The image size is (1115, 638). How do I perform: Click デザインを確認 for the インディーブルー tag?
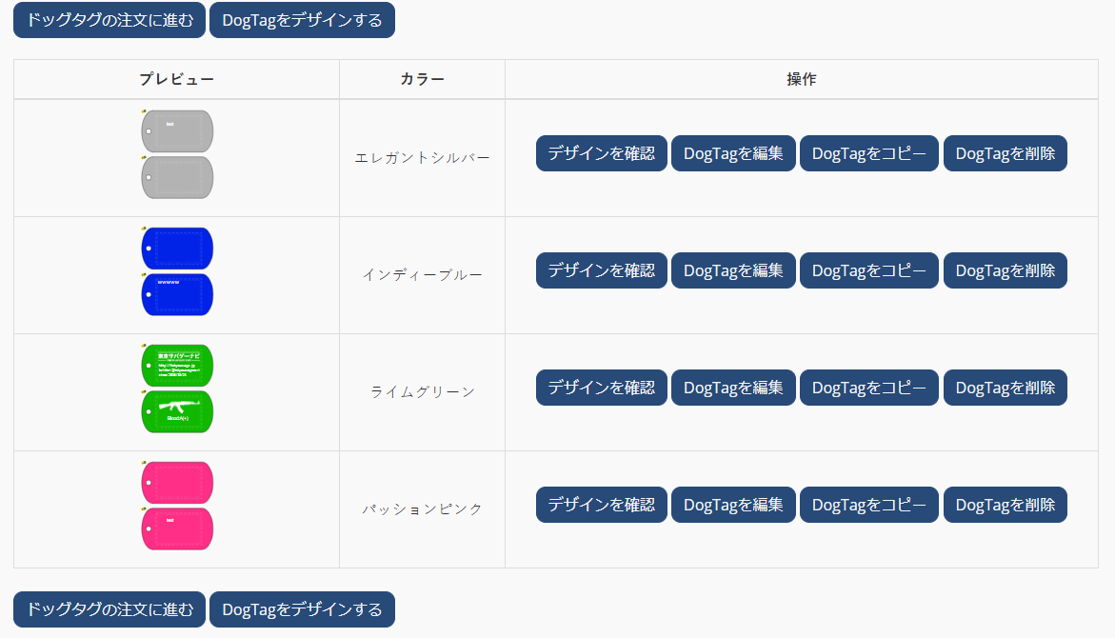click(601, 270)
